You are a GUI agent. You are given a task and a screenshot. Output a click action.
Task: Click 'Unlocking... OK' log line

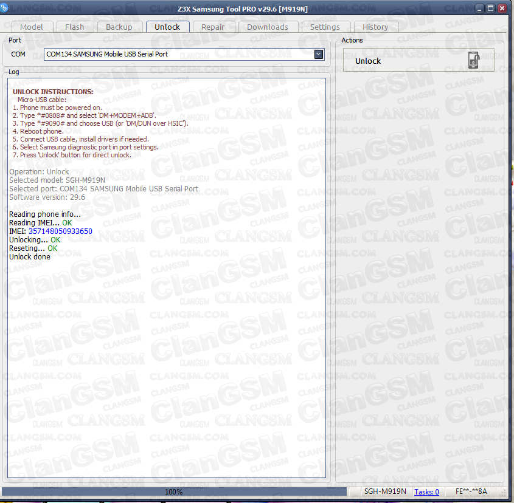coord(35,240)
